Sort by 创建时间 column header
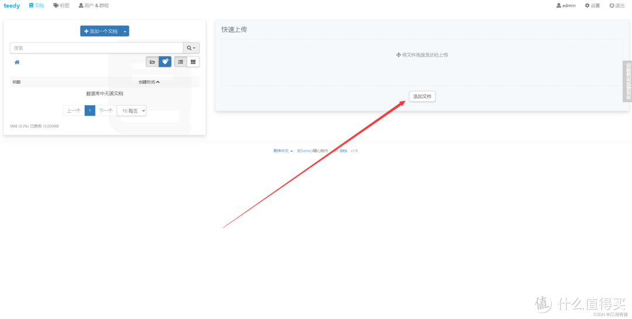This screenshot has width=632, height=319. click(x=149, y=82)
